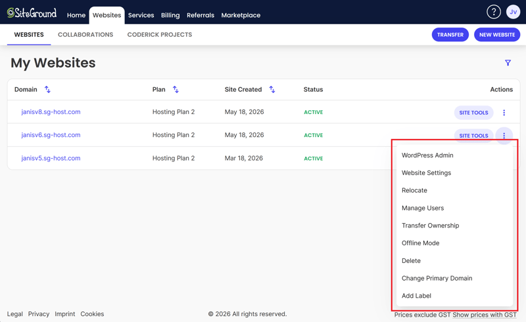
Task: Open Site Tools for janisv8.sg-host.com
Action: pos(473,112)
